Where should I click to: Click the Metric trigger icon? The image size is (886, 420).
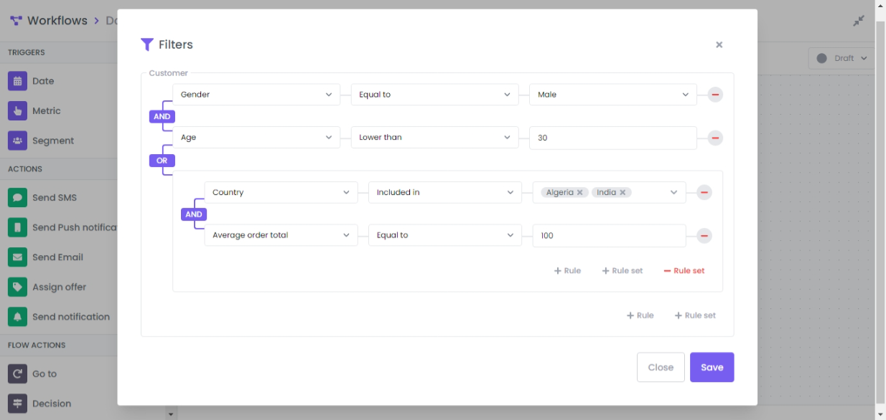(x=17, y=111)
